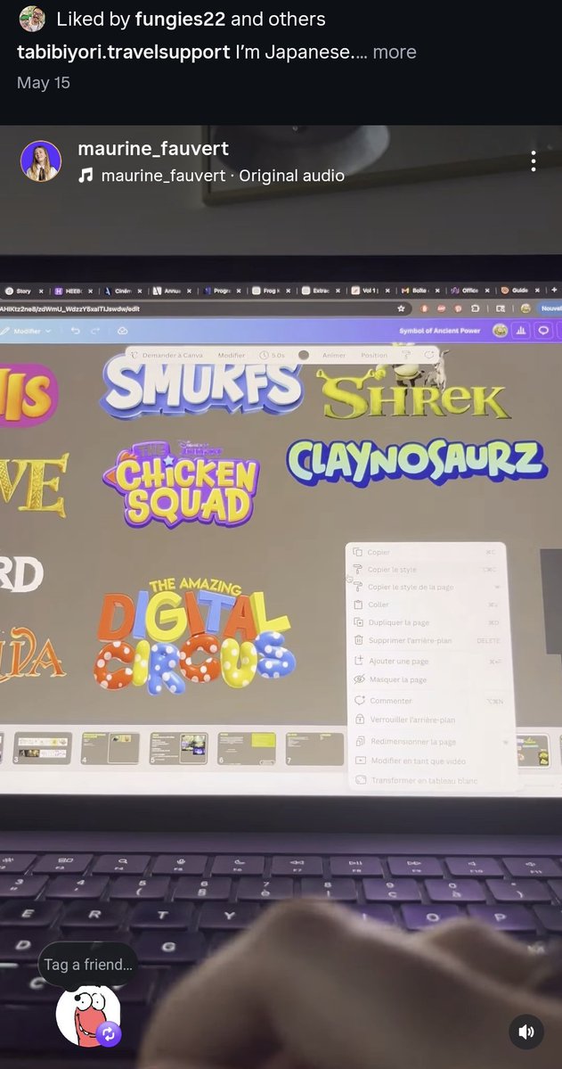Open the 'maurine_fauvert · Original audio' track
This screenshot has width=562, height=1069.
click(x=223, y=176)
